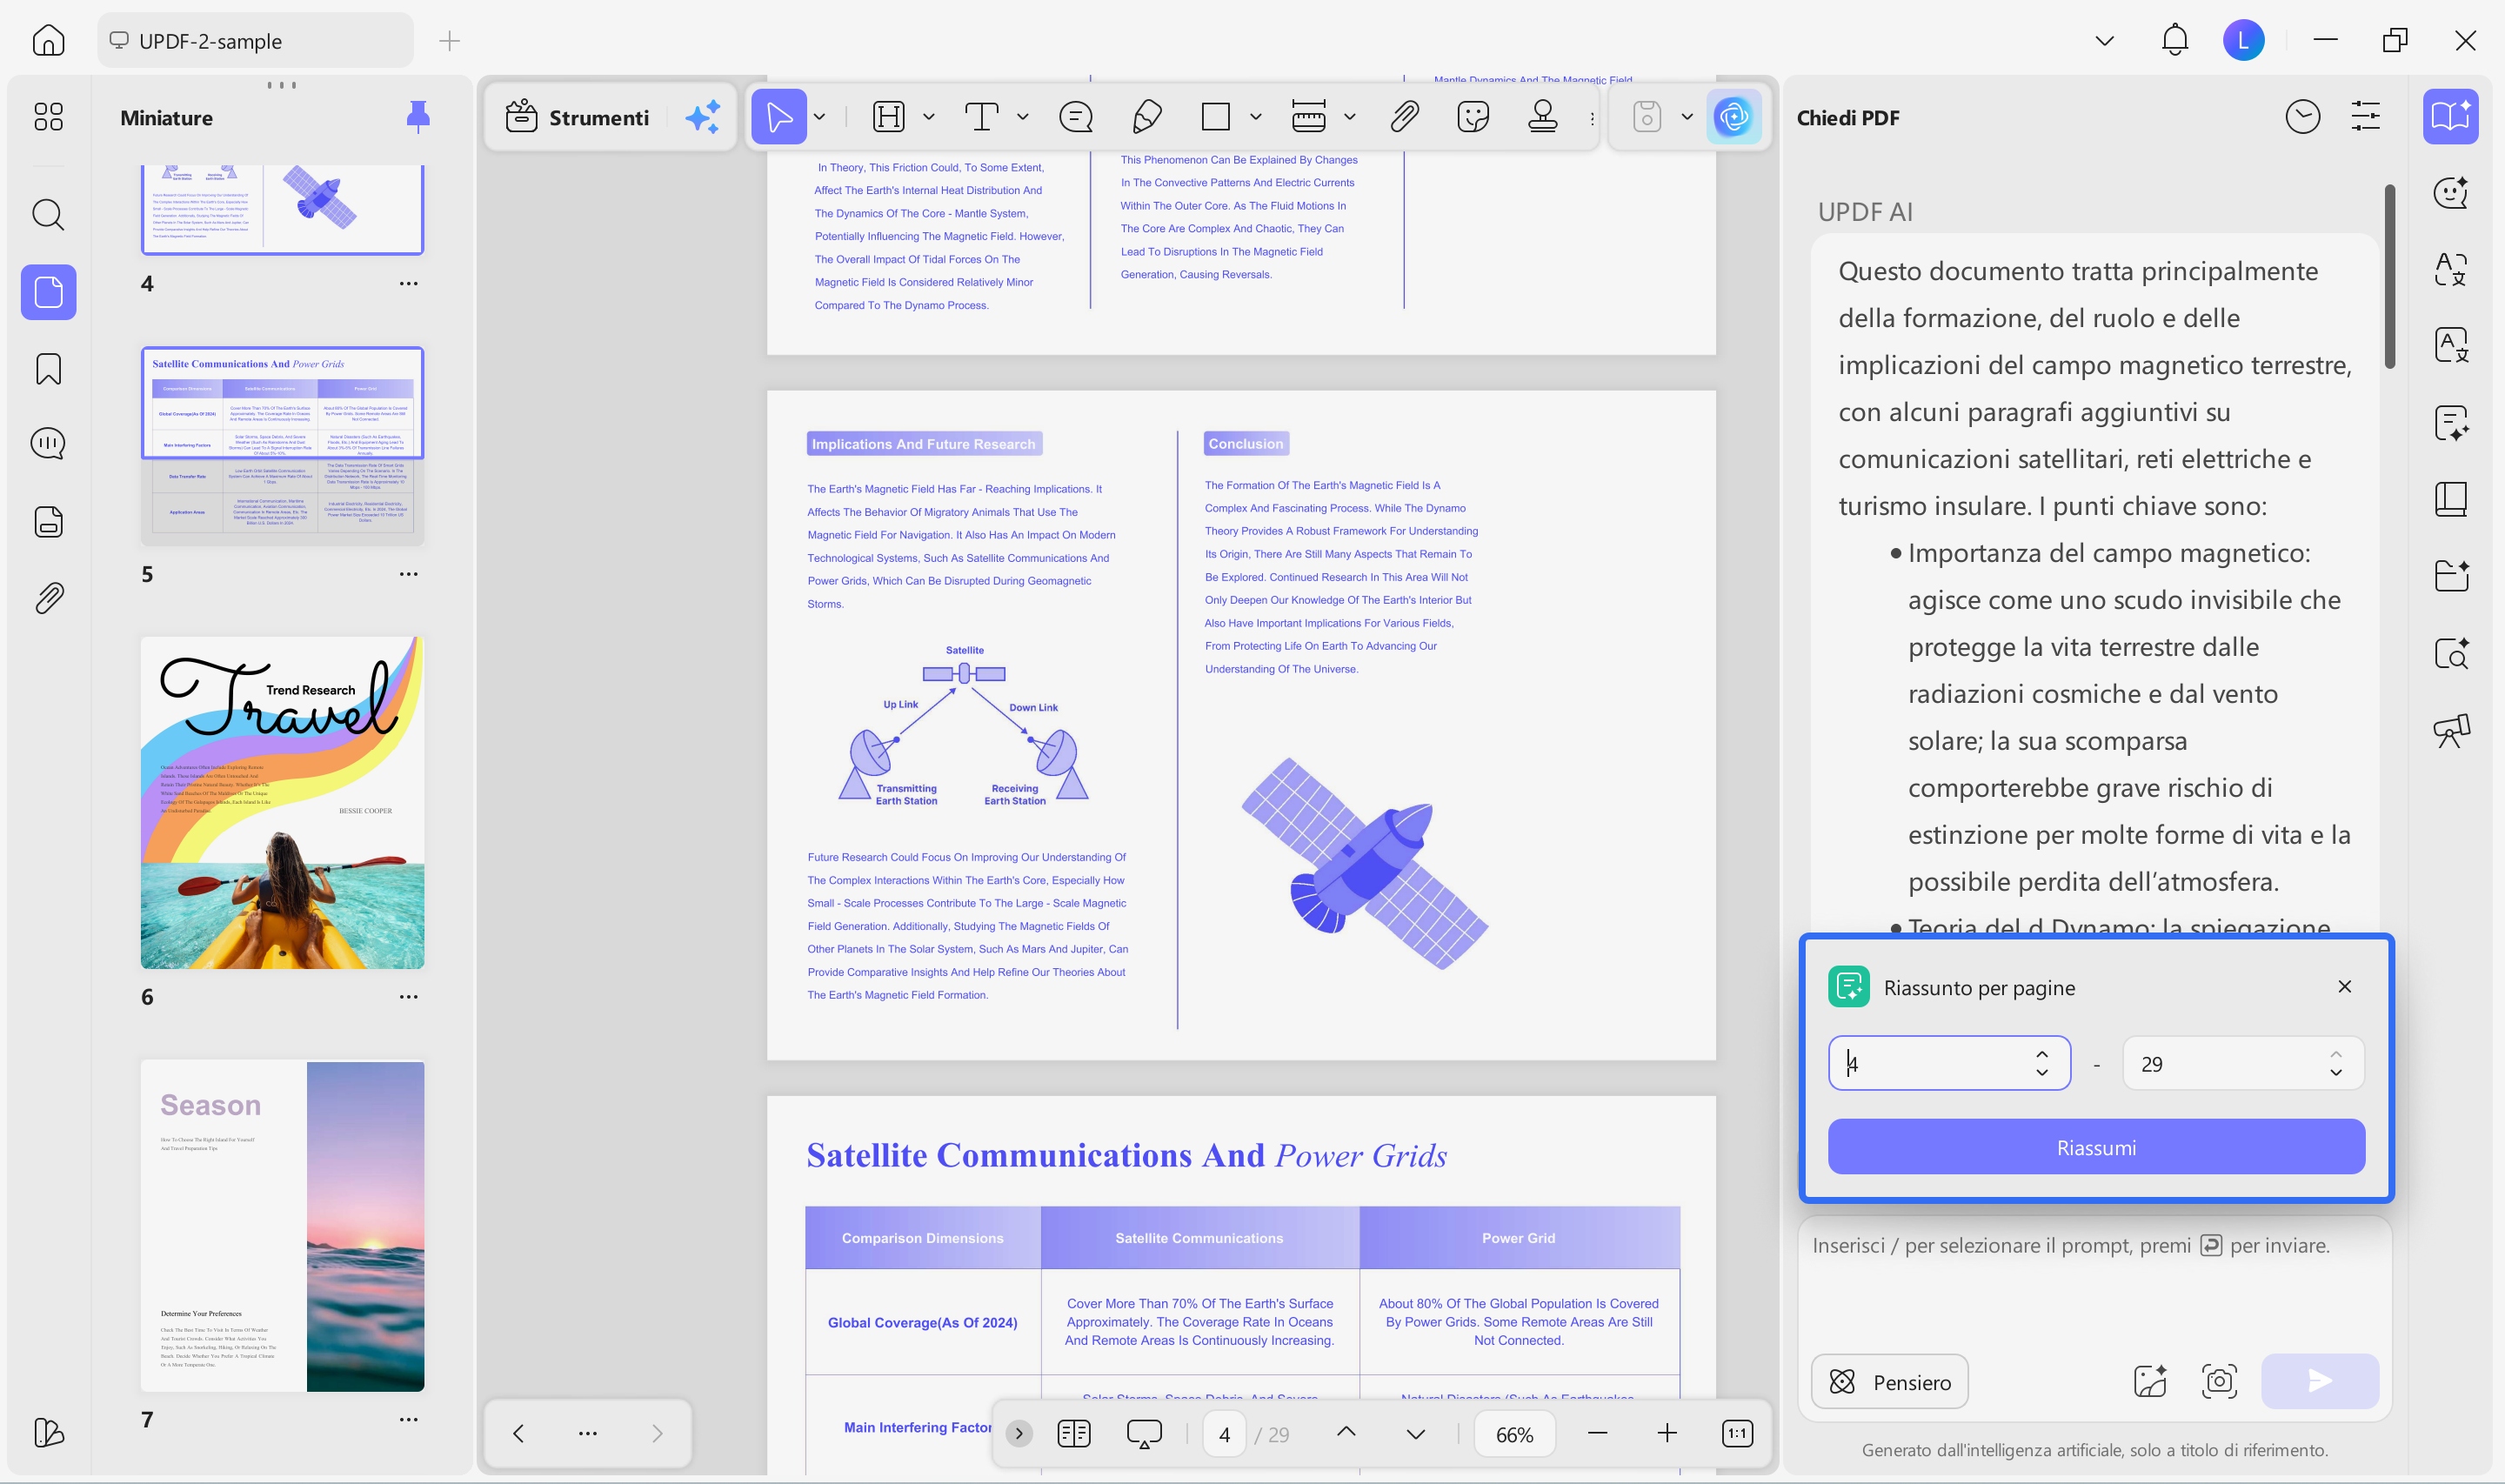
Task: Expand the measurement tool dropdown arrow
Action: pos(1349,117)
